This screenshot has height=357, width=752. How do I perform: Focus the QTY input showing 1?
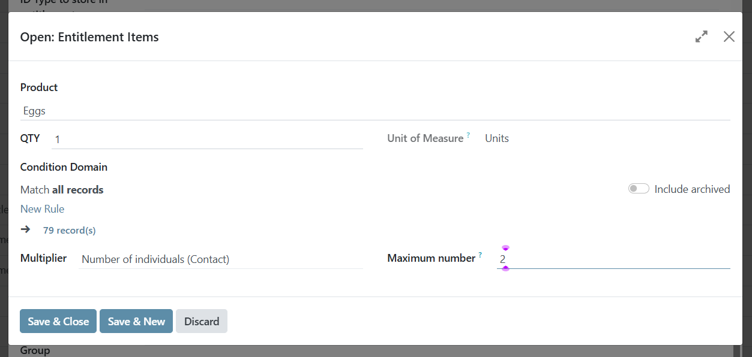coord(120,138)
